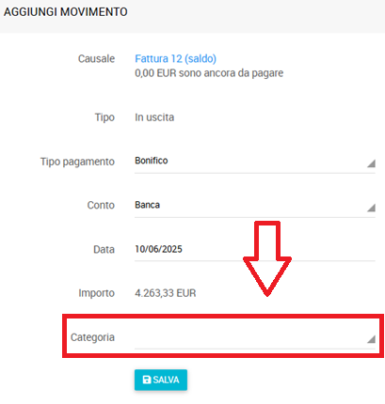Open the Fattura 12 (saldo) link
Screen dimensions: 385x404
click(175, 58)
